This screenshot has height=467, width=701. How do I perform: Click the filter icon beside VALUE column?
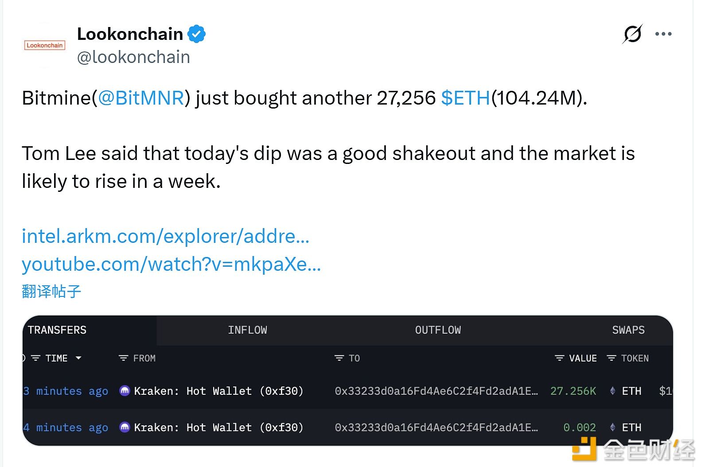(x=559, y=358)
